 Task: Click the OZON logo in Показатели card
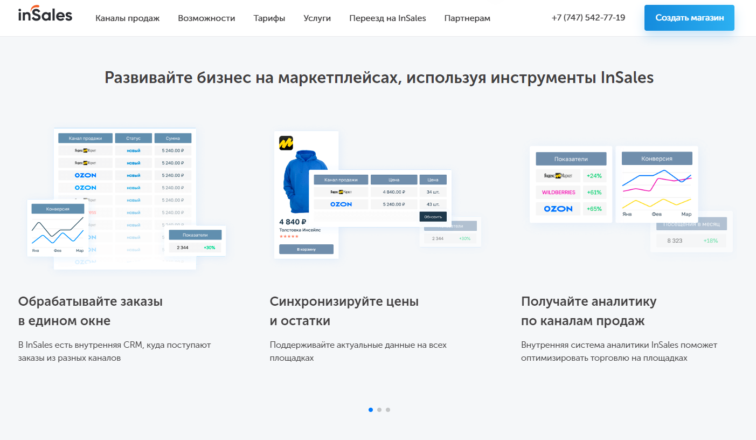point(558,209)
